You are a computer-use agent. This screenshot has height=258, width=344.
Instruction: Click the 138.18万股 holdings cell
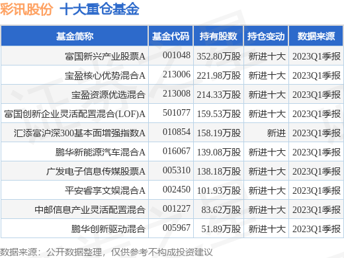click(x=219, y=171)
